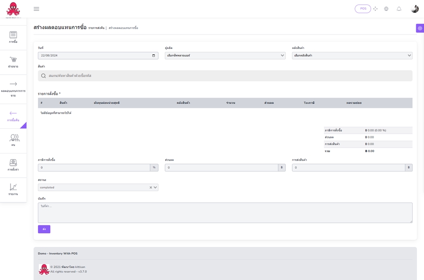Viewport: 424px width, 280px height.
Task: Check the notification bell
Action: click(x=398, y=8)
